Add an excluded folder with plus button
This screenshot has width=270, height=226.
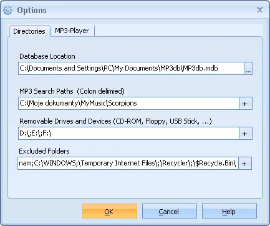click(x=245, y=164)
